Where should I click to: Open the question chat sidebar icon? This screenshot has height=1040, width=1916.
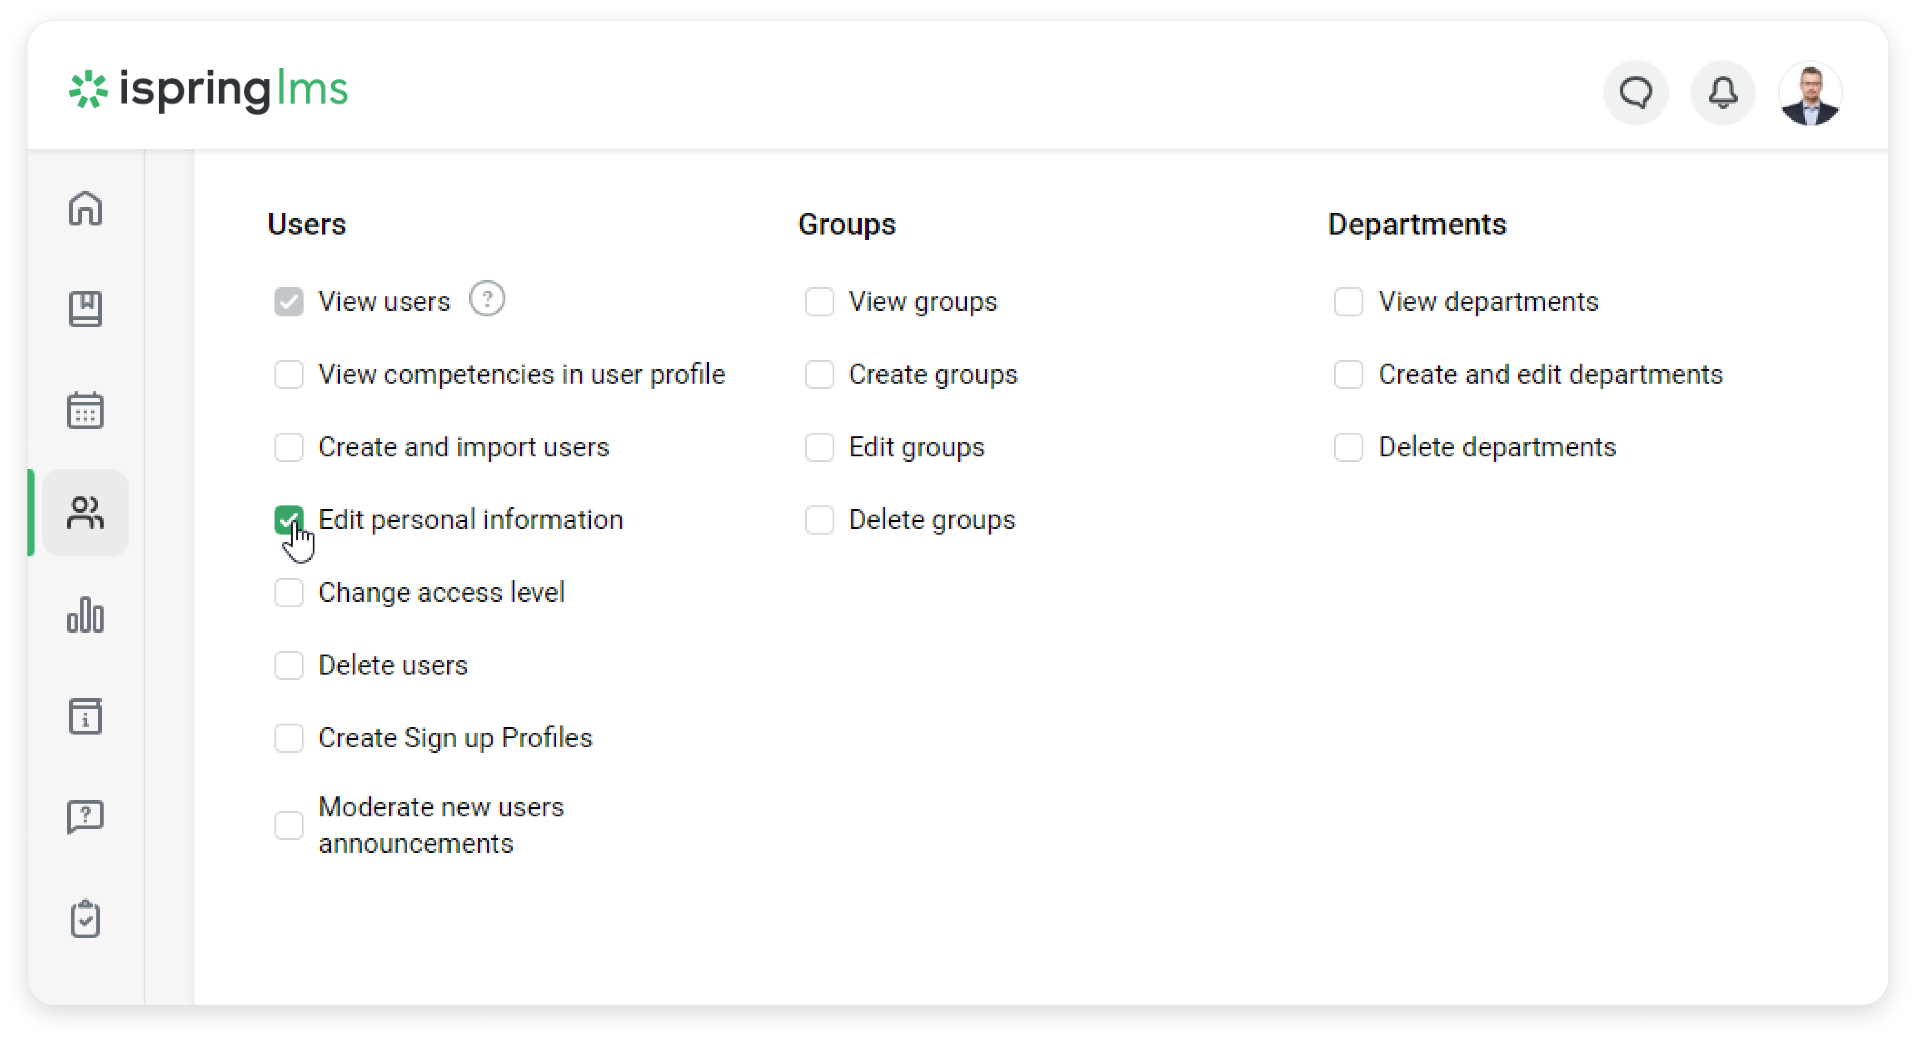[x=85, y=817]
